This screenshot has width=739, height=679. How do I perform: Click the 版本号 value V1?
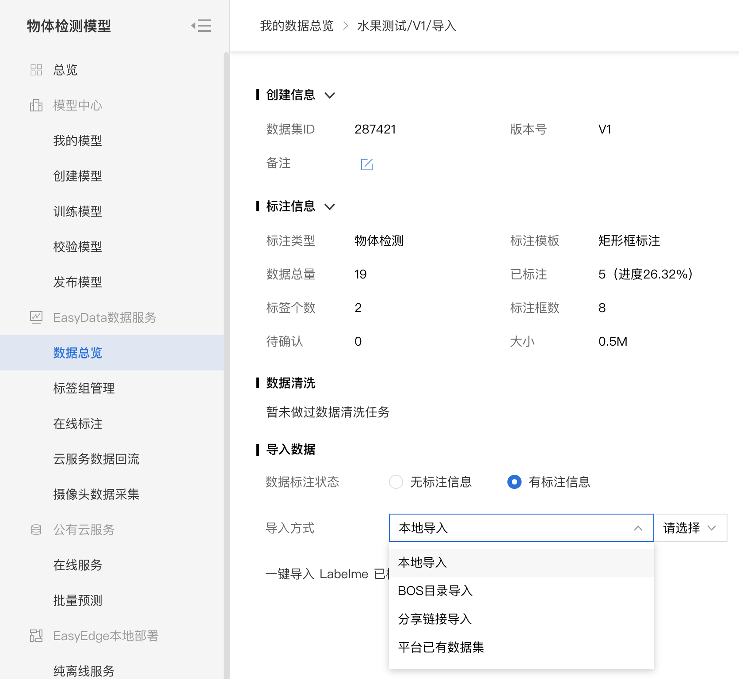(x=605, y=129)
